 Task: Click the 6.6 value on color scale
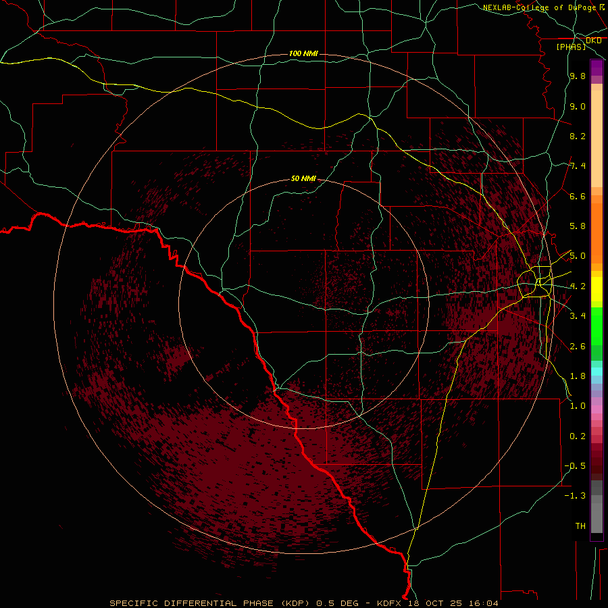point(578,196)
